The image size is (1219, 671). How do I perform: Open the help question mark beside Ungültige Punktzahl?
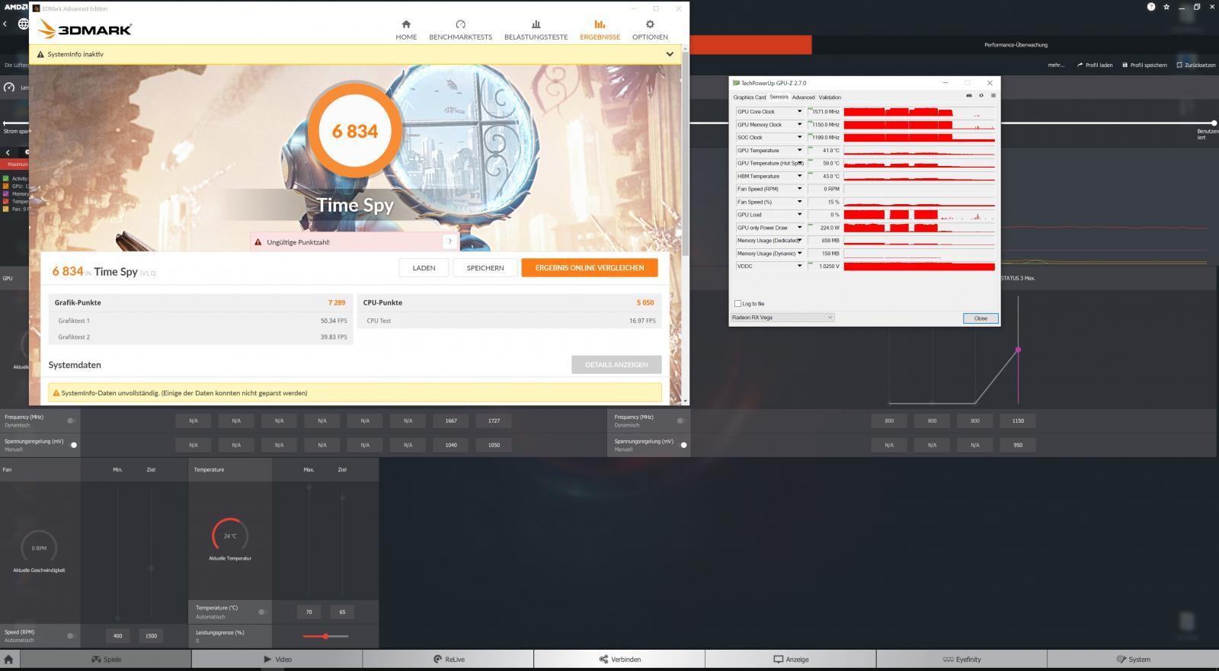coord(450,242)
